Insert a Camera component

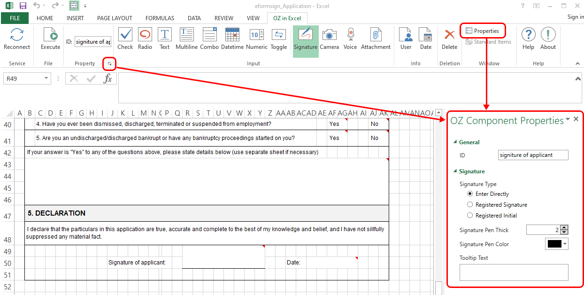click(x=329, y=39)
